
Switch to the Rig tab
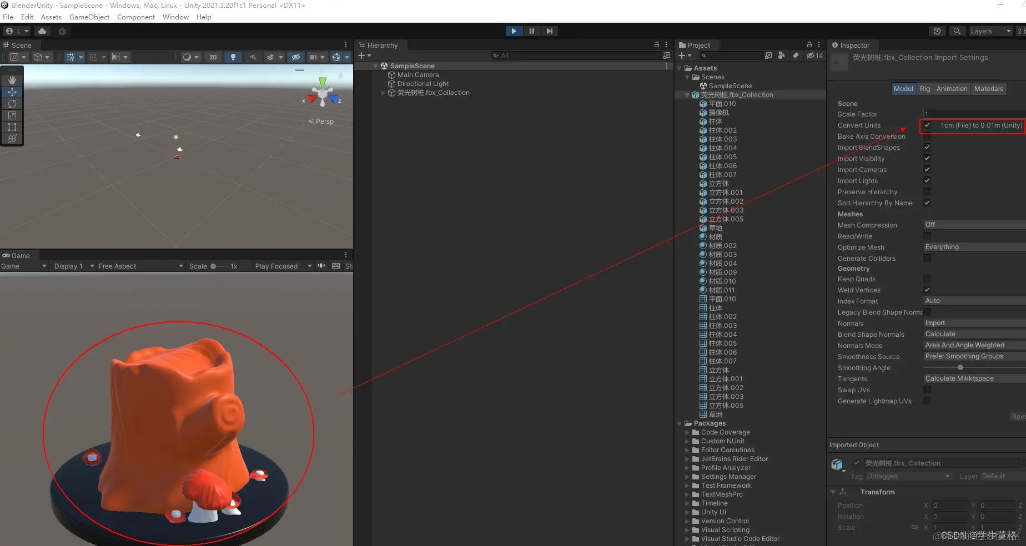click(924, 89)
